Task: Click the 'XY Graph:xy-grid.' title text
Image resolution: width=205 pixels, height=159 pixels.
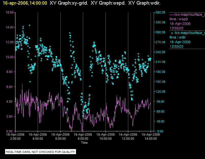Action: click(x=69, y=3)
